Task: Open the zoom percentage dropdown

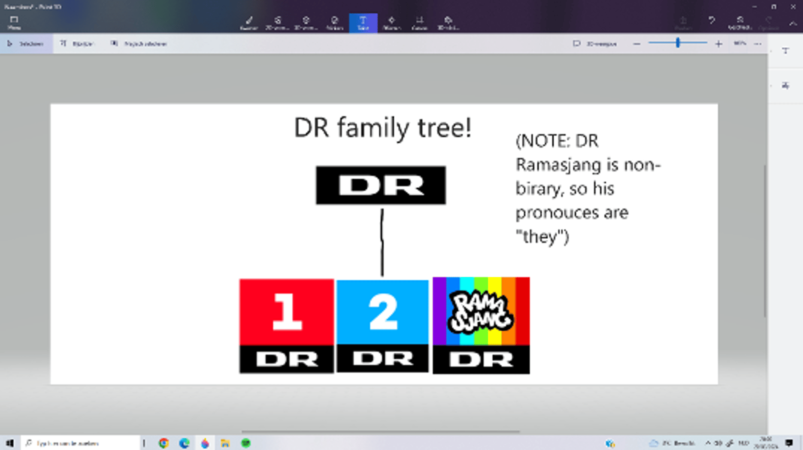Action: point(740,43)
